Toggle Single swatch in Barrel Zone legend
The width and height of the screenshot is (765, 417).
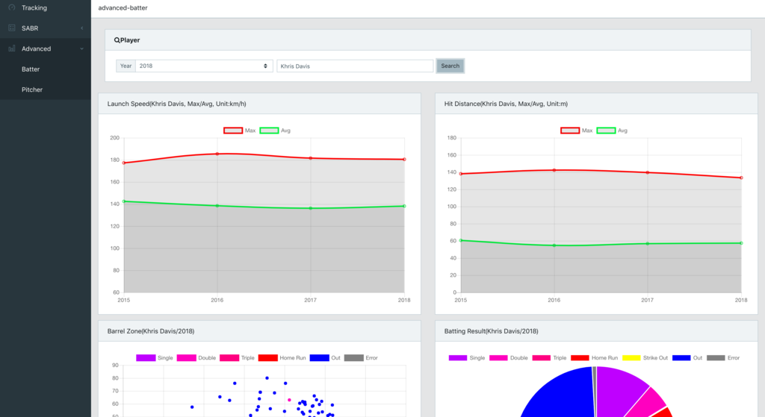point(146,357)
